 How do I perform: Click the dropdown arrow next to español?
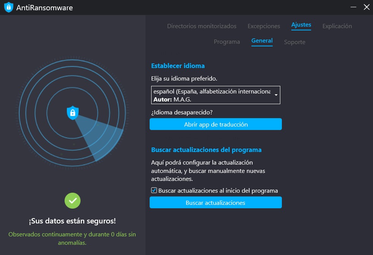click(276, 95)
